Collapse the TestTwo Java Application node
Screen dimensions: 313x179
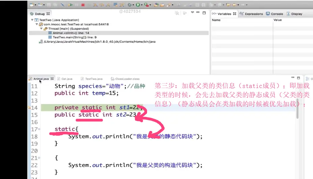pyautogui.click(x=32, y=20)
